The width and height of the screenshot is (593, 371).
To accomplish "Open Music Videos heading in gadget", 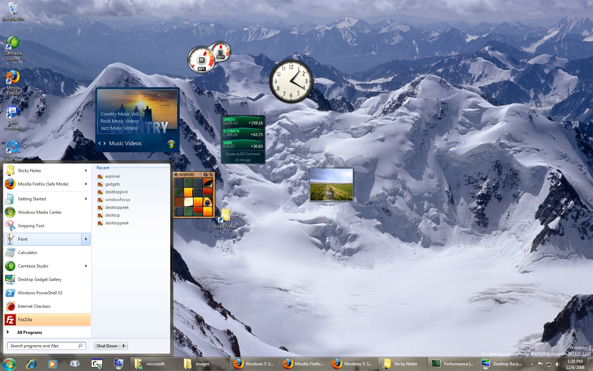I will [x=125, y=143].
